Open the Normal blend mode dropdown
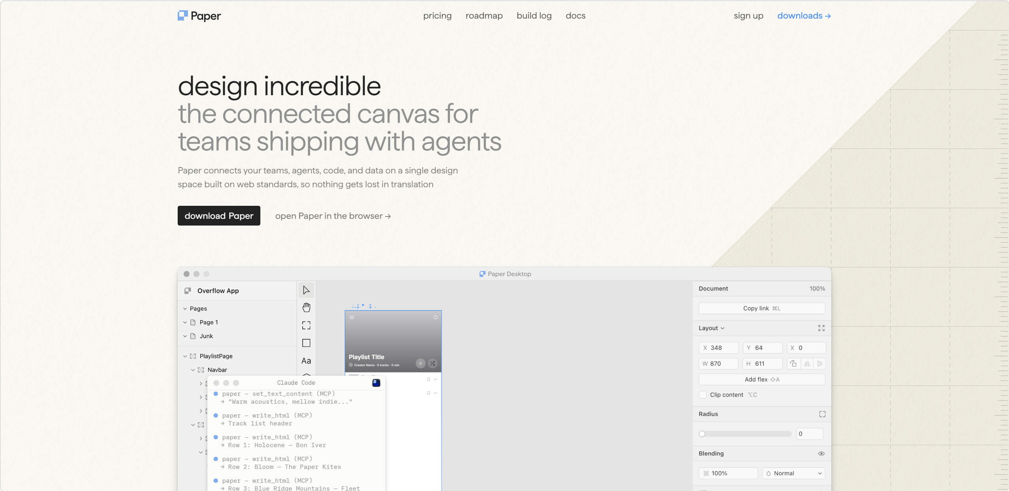This screenshot has width=1009, height=491. click(x=793, y=473)
